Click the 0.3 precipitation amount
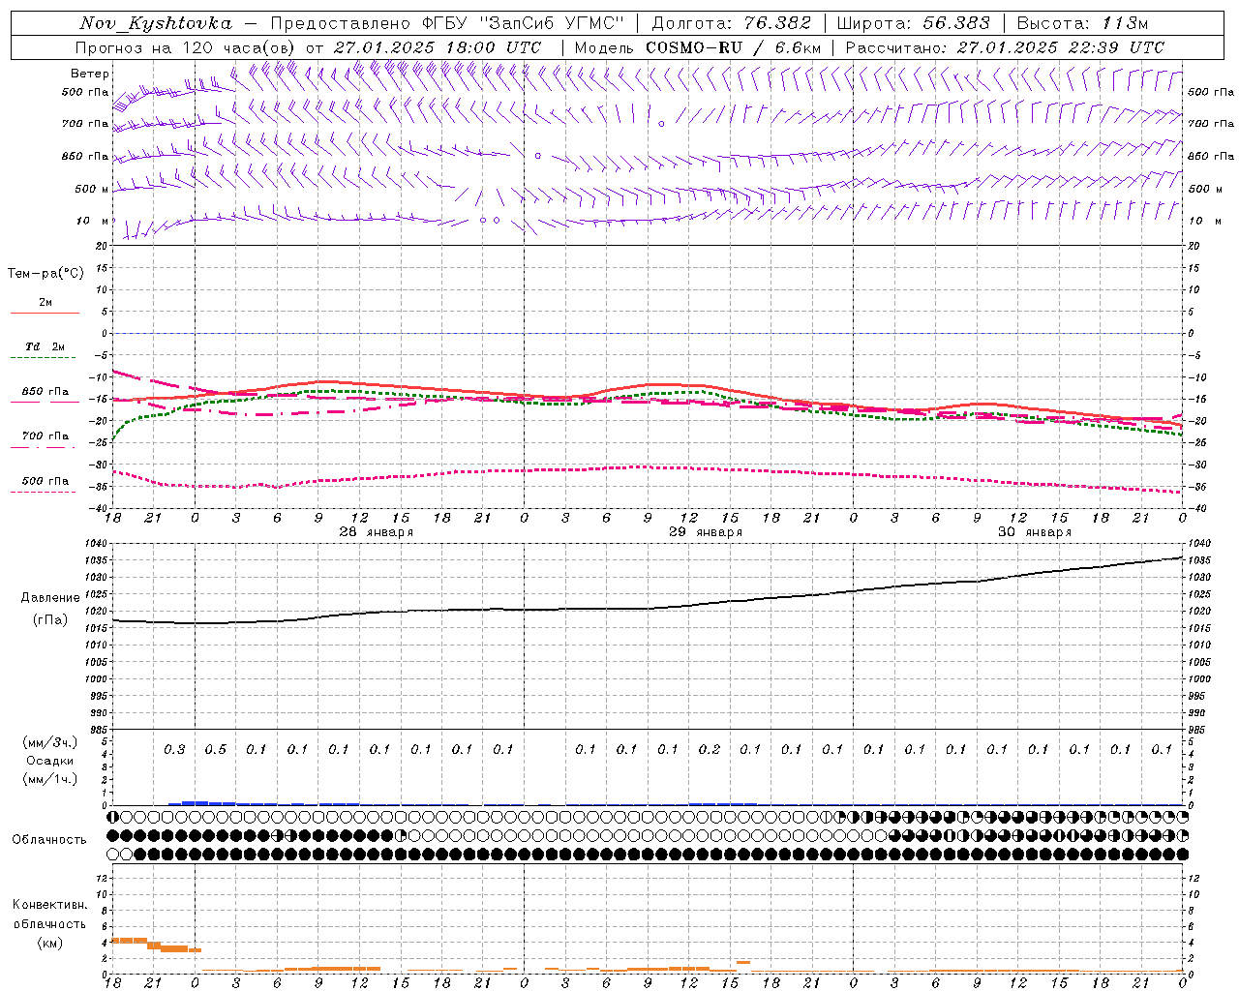This screenshot has height=991, width=1239. 174,750
